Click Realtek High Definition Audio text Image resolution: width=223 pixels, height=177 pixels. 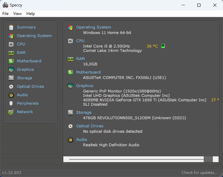(x=111, y=145)
